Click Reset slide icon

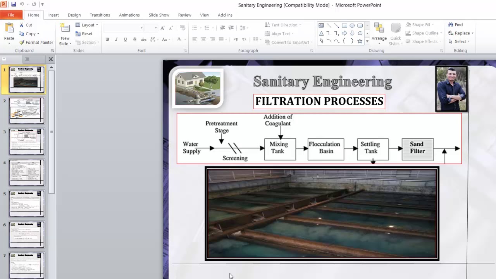pyautogui.click(x=78, y=34)
